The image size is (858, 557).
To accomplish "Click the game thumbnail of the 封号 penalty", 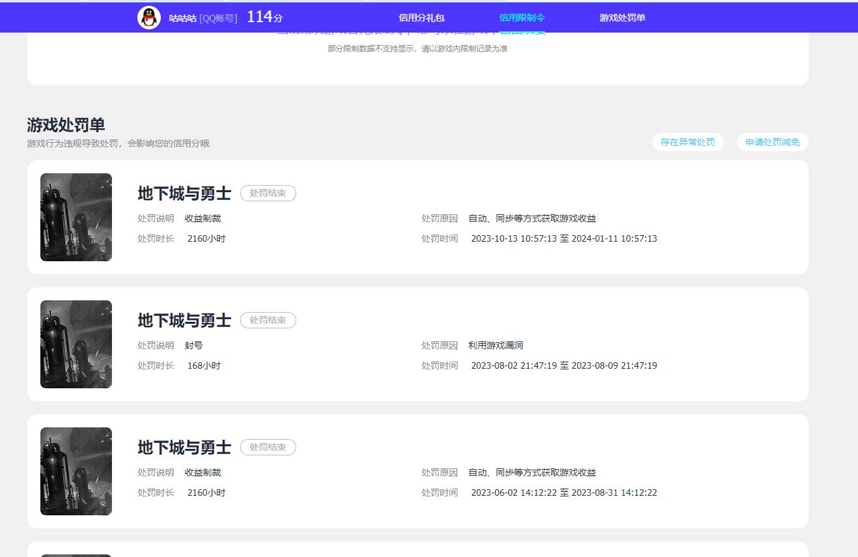I will click(76, 344).
